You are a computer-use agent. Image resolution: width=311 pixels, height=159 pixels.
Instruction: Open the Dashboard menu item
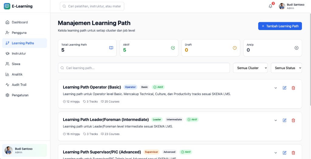(25, 22)
